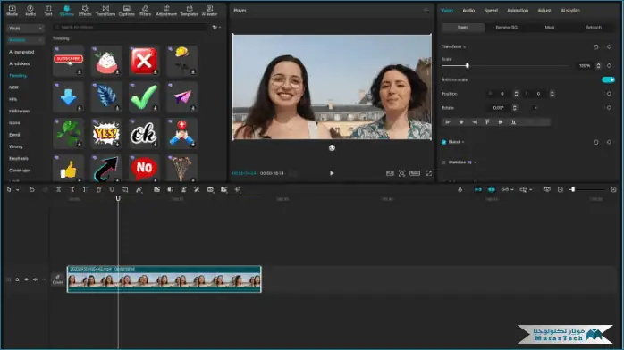Image resolution: width=624 pixels, height=350 pixels.
Task: Toggle the auto snapping button
Action: pyautogui.click(x=492, y=190)
